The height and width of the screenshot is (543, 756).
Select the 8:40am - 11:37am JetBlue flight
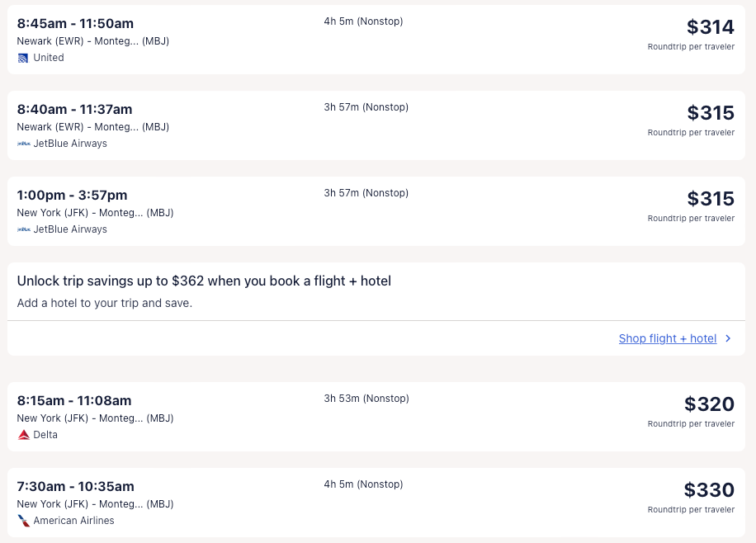(x=74, y=109)
